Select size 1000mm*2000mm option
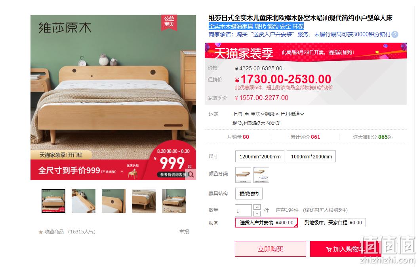The image size is (419, 267). 311,156
